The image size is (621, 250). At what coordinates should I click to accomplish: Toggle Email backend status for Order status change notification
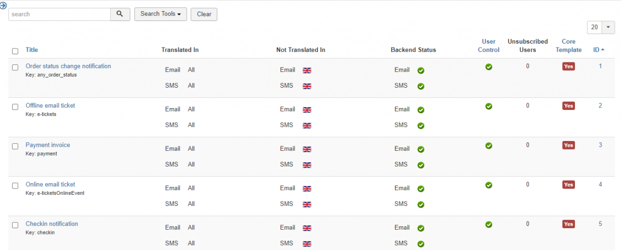pyautogui.click(x=421, y=70)
